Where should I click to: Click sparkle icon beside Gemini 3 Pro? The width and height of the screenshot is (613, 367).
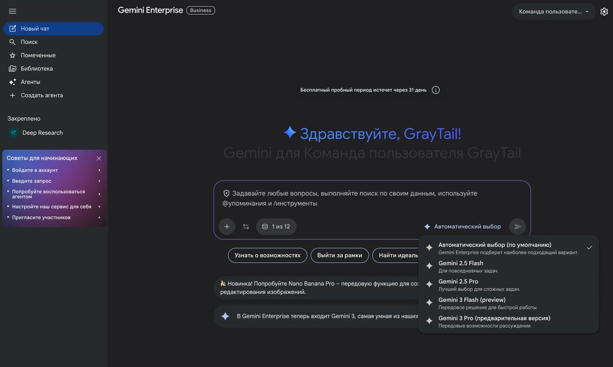(429, 321)
